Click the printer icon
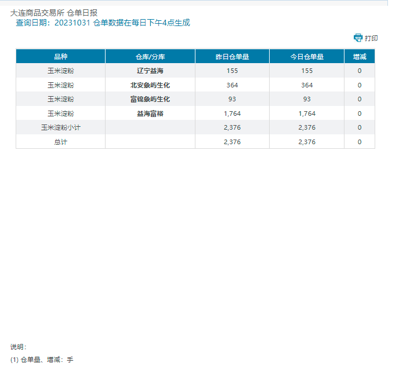Screen dimensions: 399x370 pyautogui.click(x=358, y=38)
